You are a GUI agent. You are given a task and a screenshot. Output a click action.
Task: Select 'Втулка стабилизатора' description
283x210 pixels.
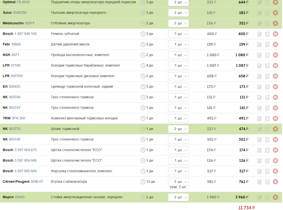pyautogui.click(x=69, y=182)
